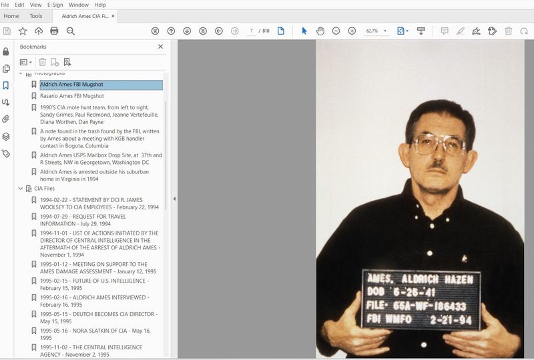Viewport: 534px width, 360px height.
Task: Add the file to starred with the star icon
Action: tap(23, 31)
